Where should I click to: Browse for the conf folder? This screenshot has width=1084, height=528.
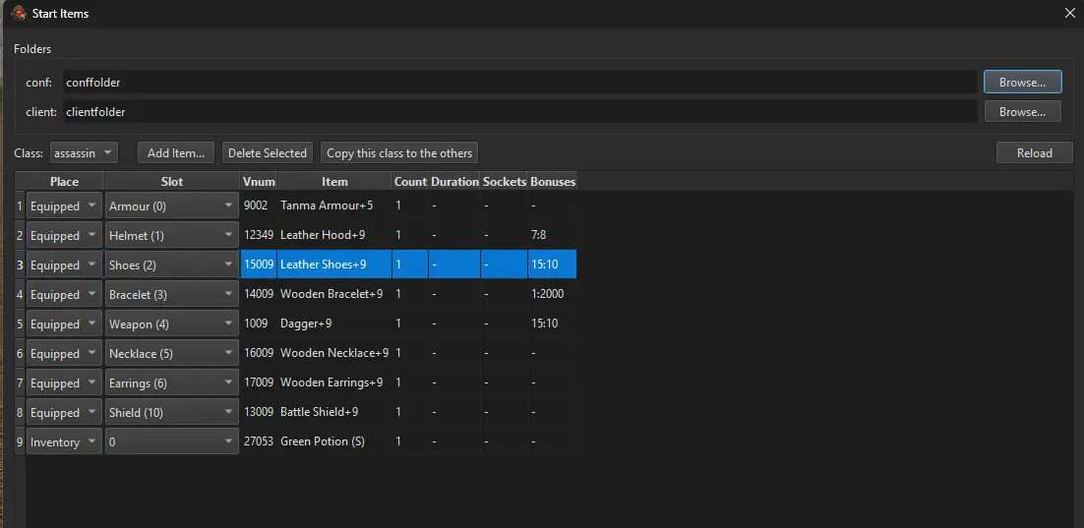(1022, 83)
